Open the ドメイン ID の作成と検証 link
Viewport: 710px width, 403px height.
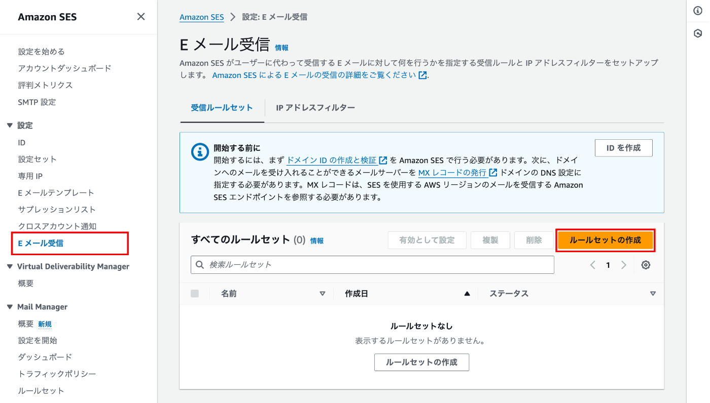[x=337, y=160]
